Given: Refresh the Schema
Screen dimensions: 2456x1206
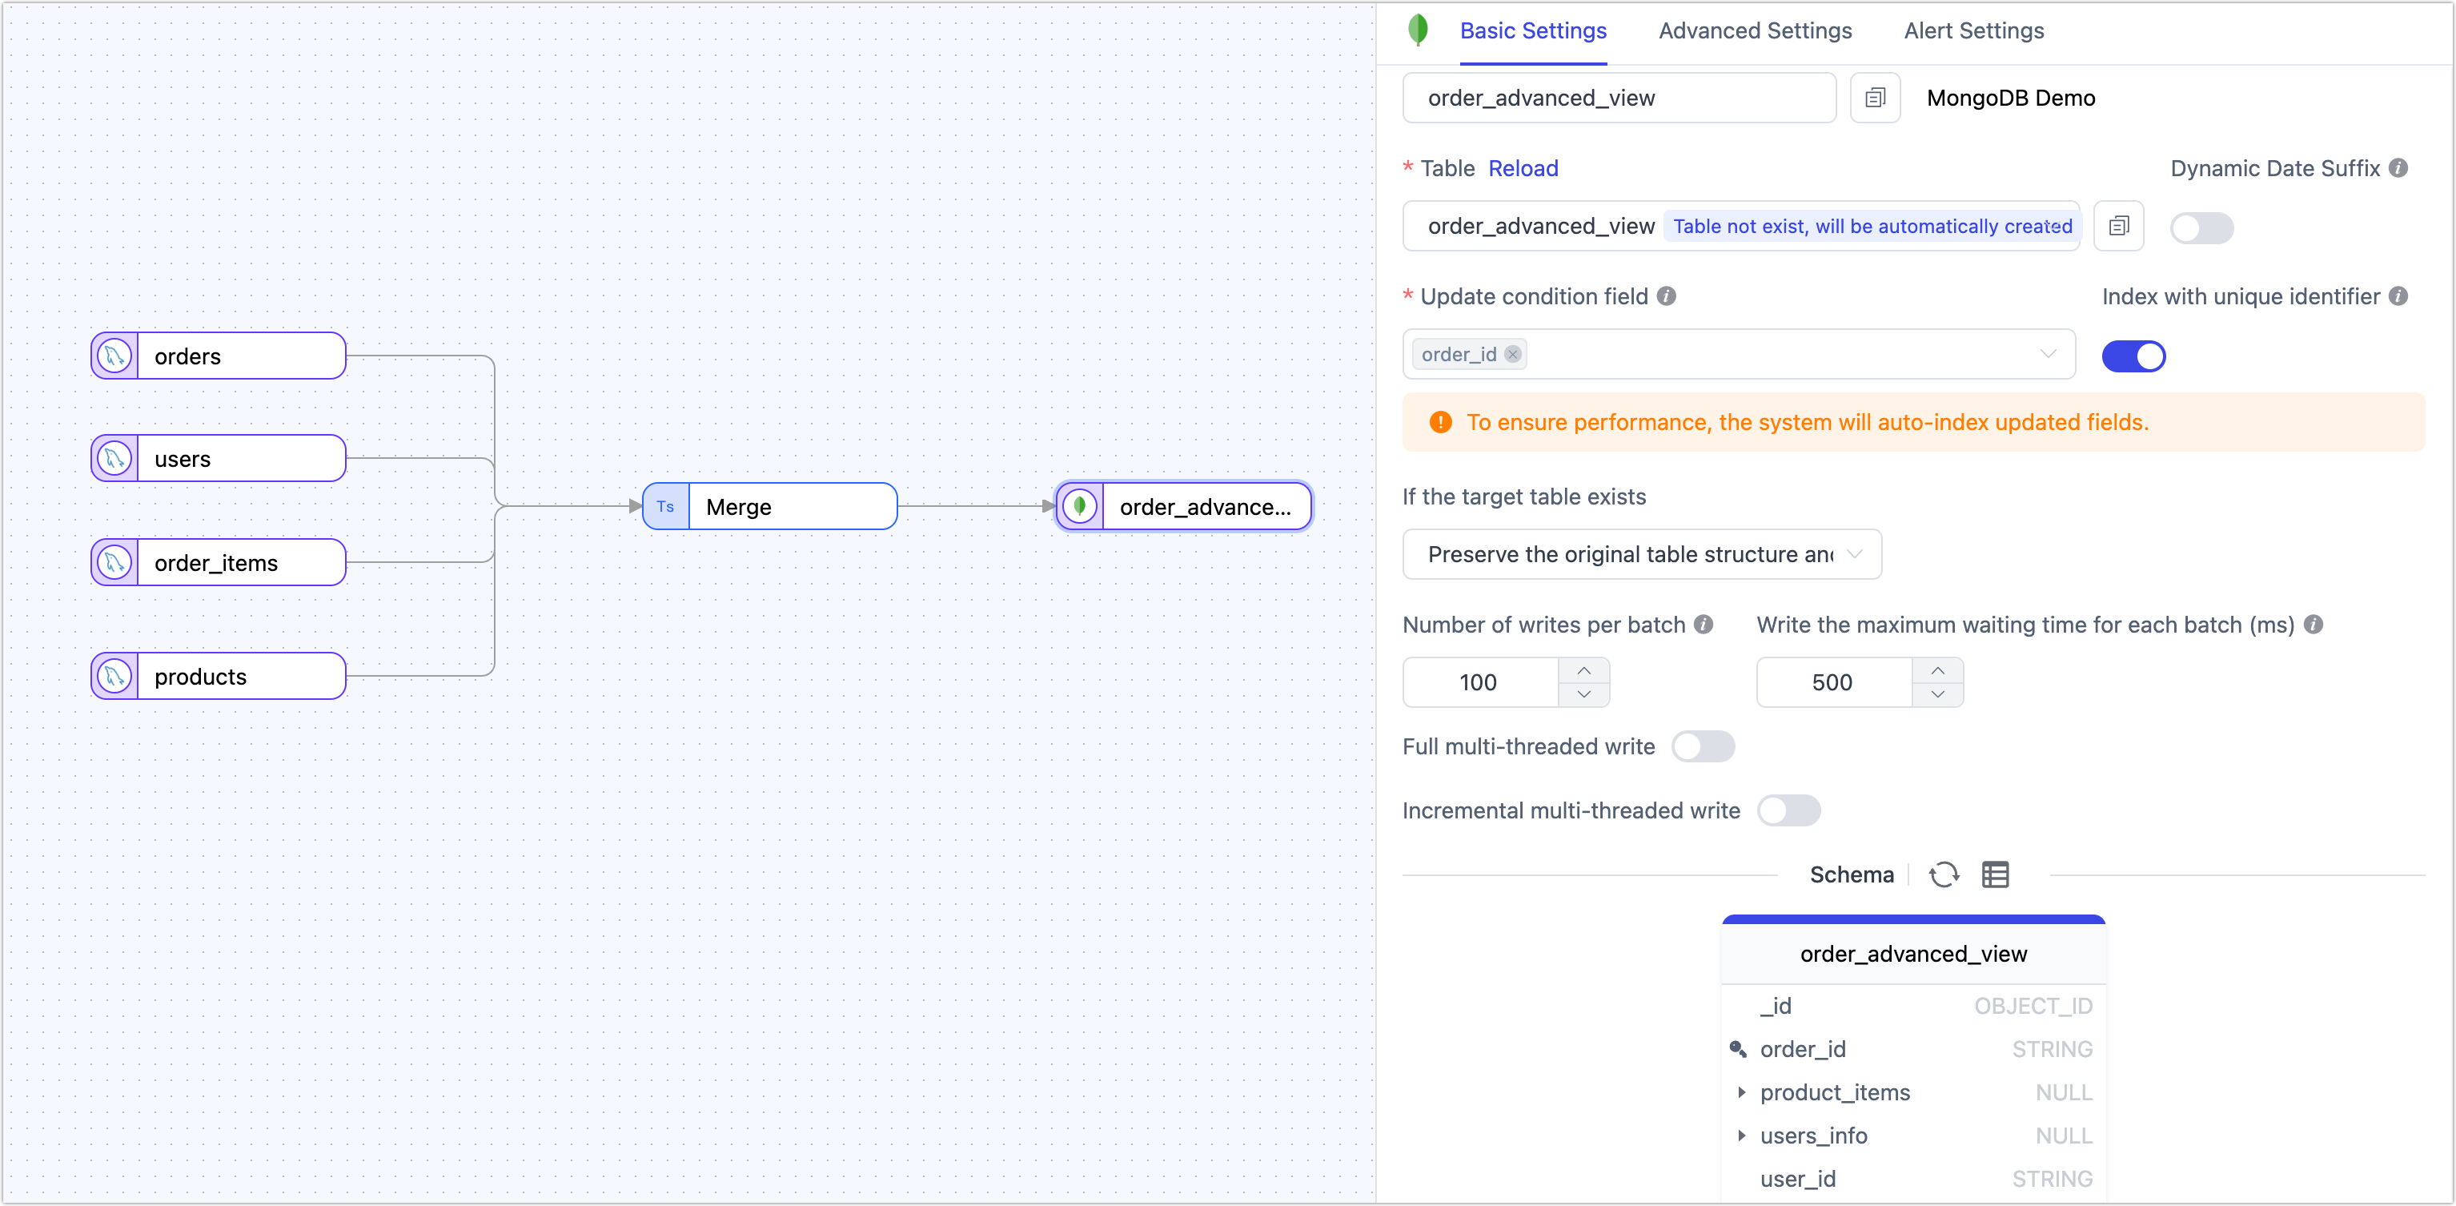Looking at the screenshot, I should pyautogui.click(x=1945, y=874).
